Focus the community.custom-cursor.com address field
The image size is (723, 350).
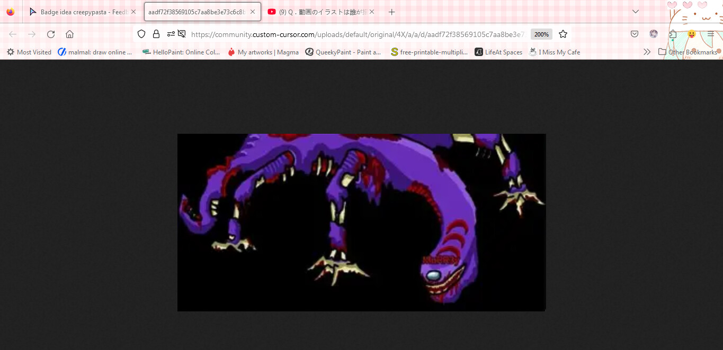[358, 34]
